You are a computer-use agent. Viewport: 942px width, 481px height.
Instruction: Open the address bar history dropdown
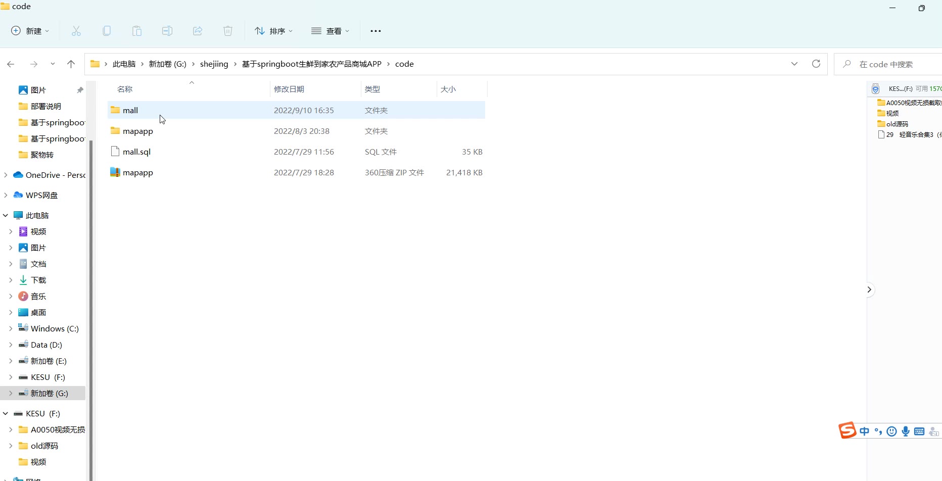[x=794, y=64]
